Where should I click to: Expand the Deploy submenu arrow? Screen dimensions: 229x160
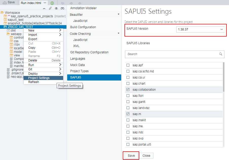tap(60, 73)
